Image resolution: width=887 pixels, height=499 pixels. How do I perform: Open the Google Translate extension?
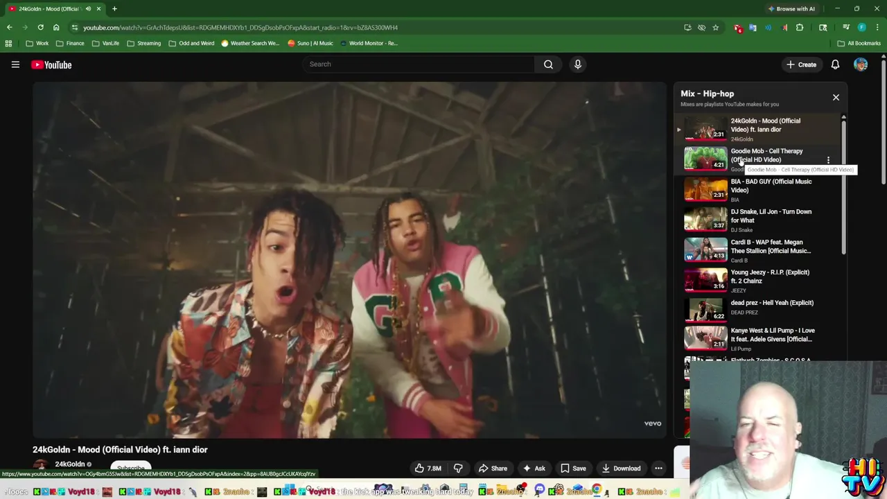[x=753, y=28]
